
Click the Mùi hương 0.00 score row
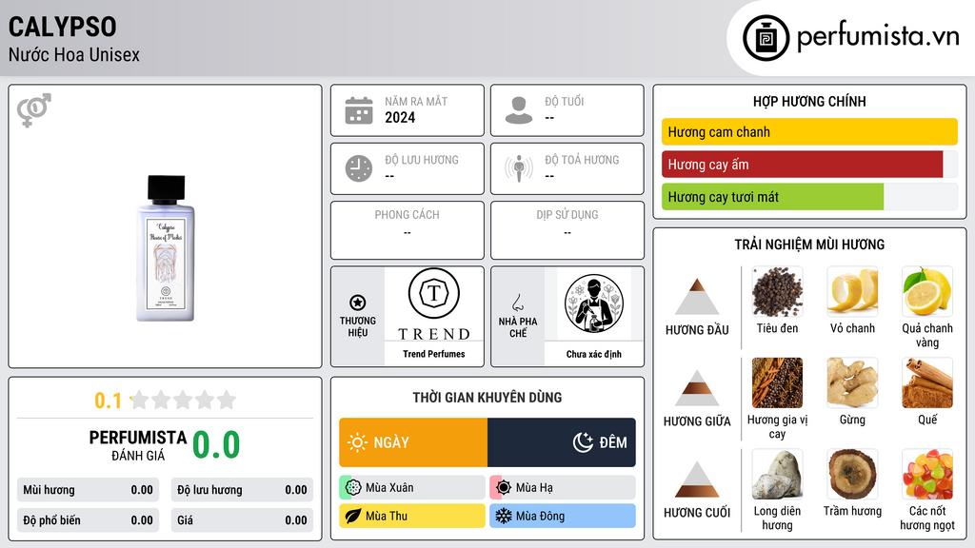(89, 490)
